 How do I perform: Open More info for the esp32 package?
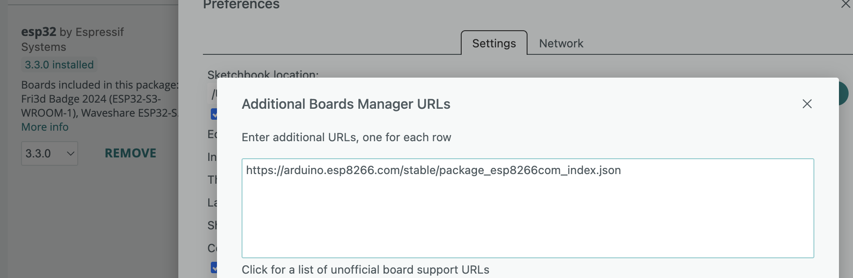(x=44, y=127)
